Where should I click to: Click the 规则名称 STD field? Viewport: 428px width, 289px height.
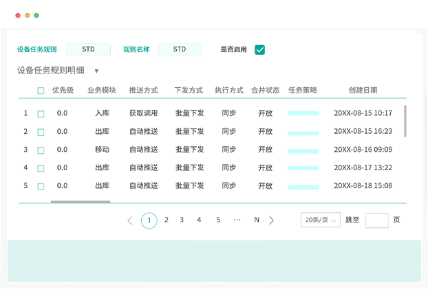click(x=180, y=49)
